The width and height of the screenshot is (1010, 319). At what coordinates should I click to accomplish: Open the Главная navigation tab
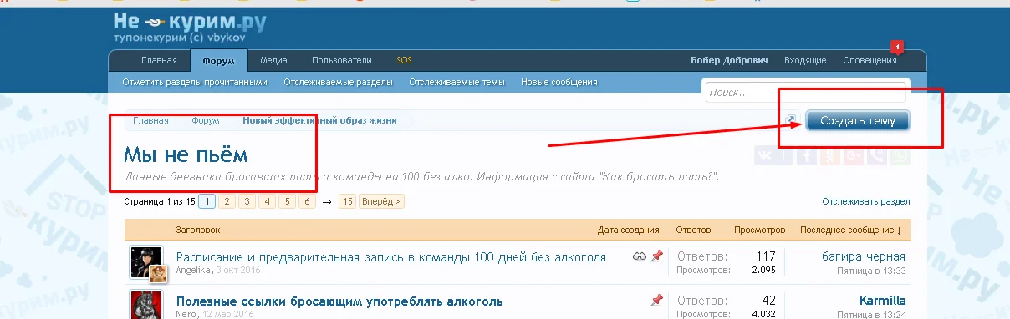click(159, 60)
